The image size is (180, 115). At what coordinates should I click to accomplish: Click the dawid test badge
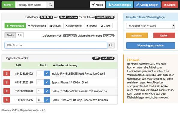tap(107, 58)
